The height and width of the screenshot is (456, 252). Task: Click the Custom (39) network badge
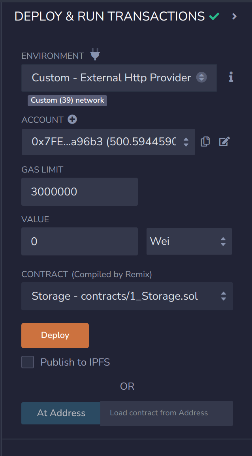pos(67,100)
